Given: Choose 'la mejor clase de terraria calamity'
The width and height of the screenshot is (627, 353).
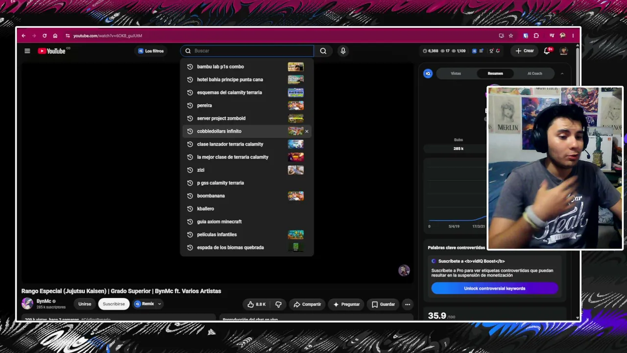Looking at the screenshot, I should coord(247,157).
